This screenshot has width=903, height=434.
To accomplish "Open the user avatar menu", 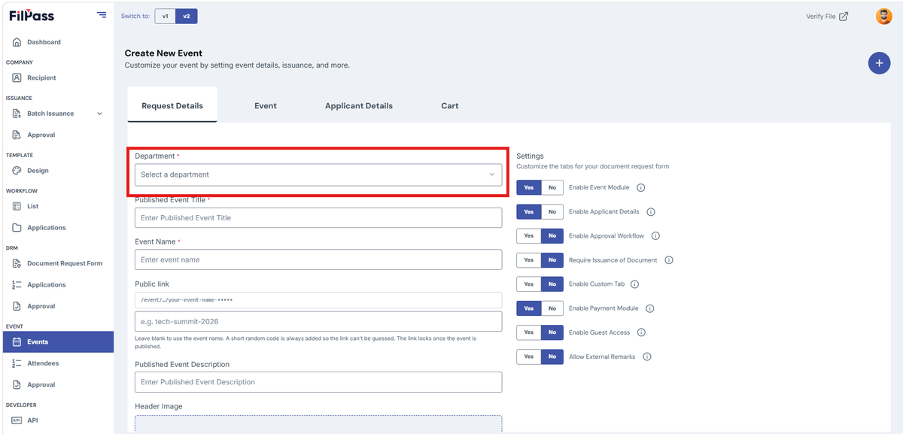I will pos(884,16).
